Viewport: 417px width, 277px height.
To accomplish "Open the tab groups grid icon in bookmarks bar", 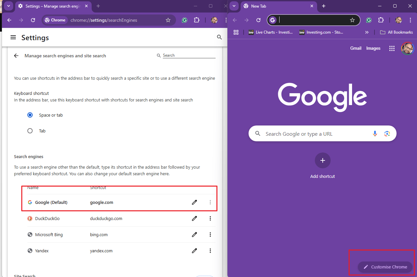I will pos(236,32).
